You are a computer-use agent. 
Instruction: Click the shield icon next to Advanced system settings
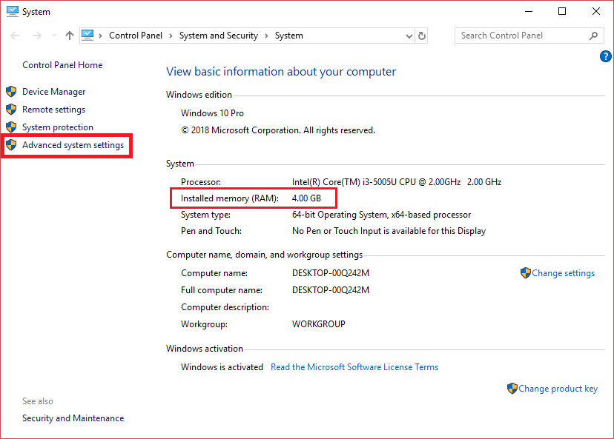tap(12, 145)
